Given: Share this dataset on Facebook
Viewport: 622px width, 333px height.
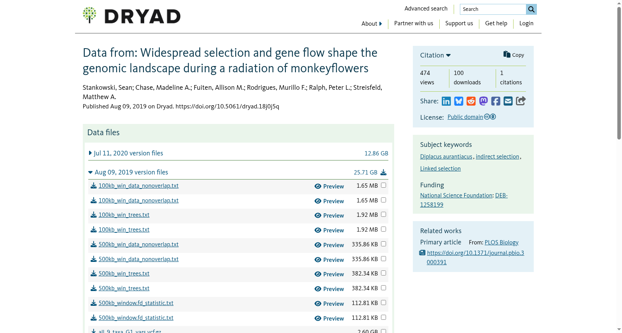Looking at the screenshot, I should [496, 101].
